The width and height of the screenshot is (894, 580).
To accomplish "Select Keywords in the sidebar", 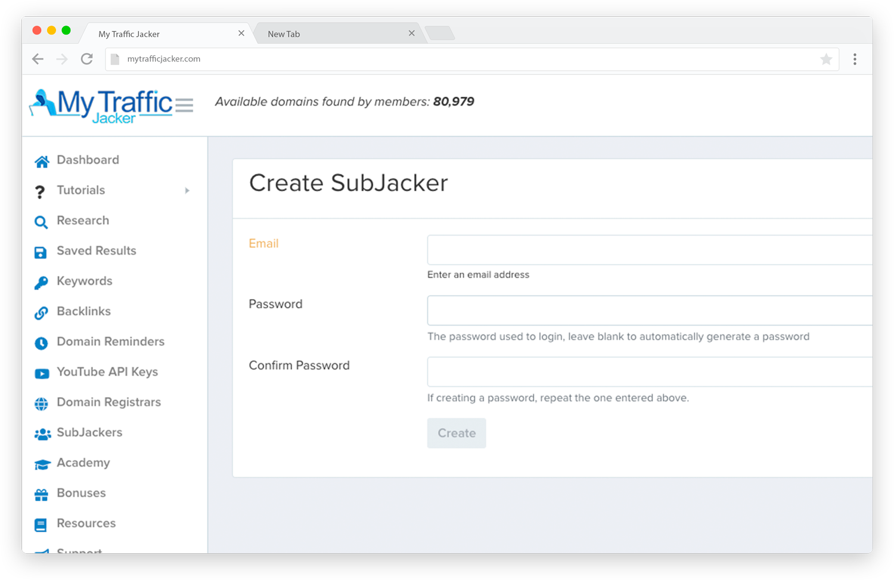I will pyautogui.click(x=85, y=281).
